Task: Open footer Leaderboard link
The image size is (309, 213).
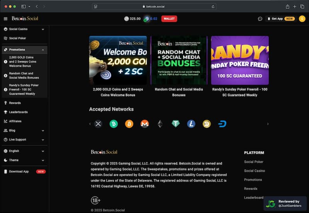Action: click(x=254, y=198)
